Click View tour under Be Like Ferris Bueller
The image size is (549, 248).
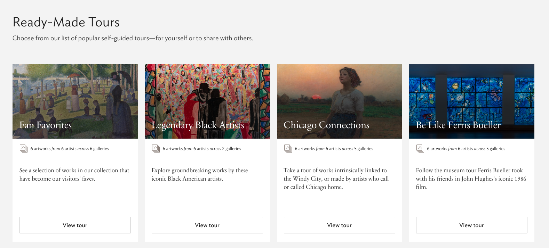[471, 225]
